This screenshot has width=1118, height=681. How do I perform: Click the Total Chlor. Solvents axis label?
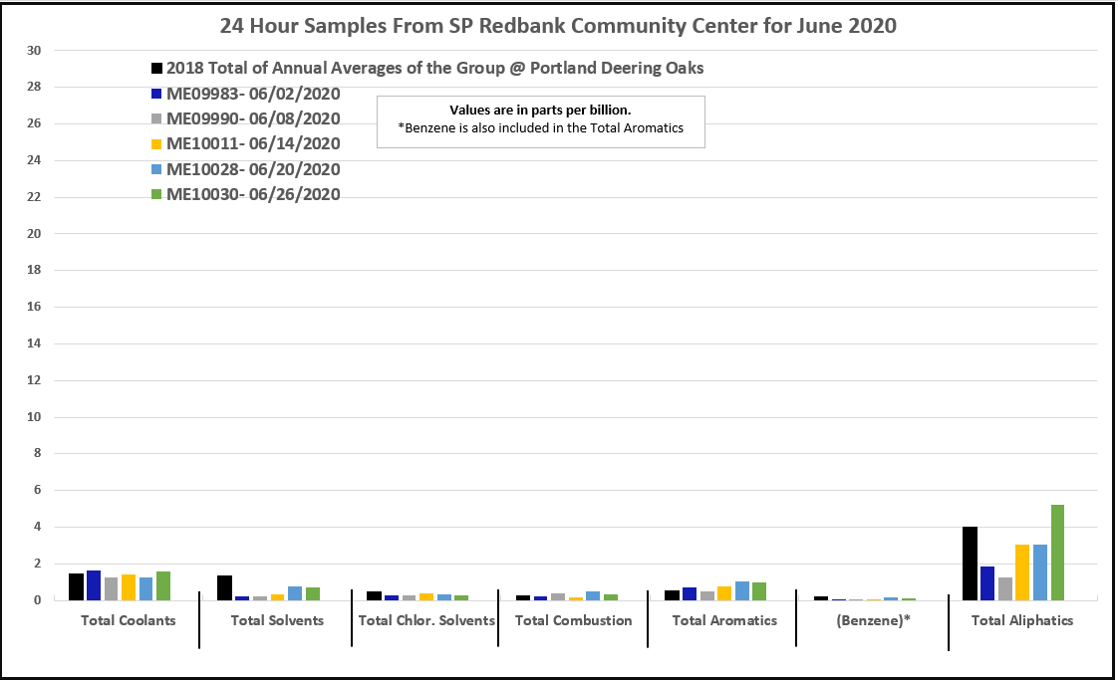426,621
